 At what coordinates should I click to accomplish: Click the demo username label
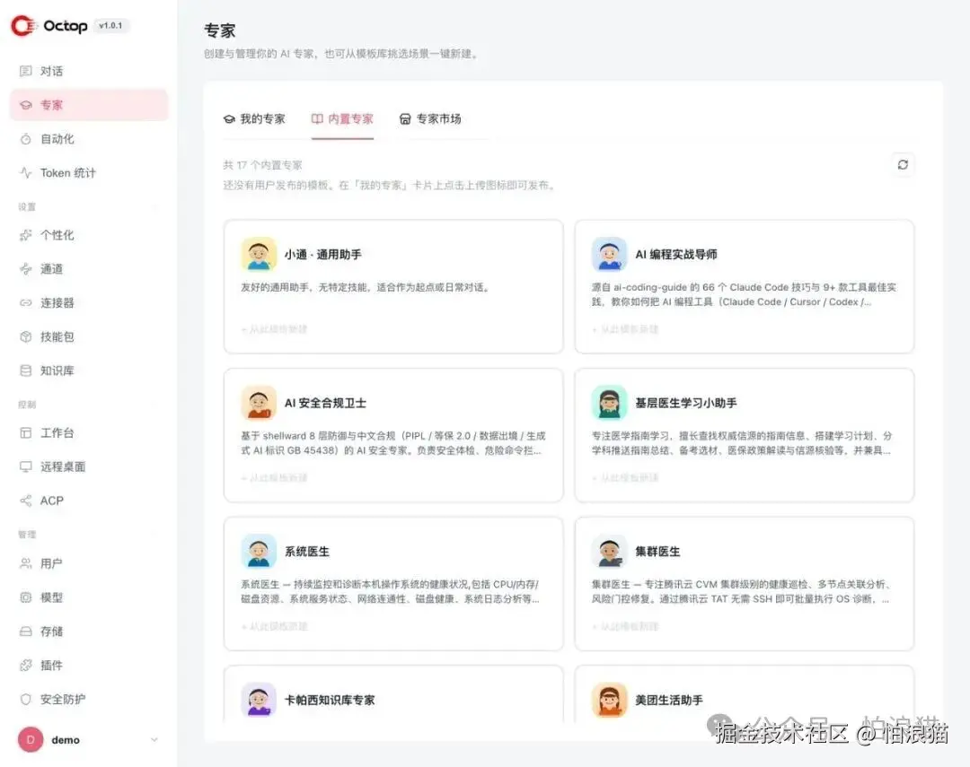66,740
